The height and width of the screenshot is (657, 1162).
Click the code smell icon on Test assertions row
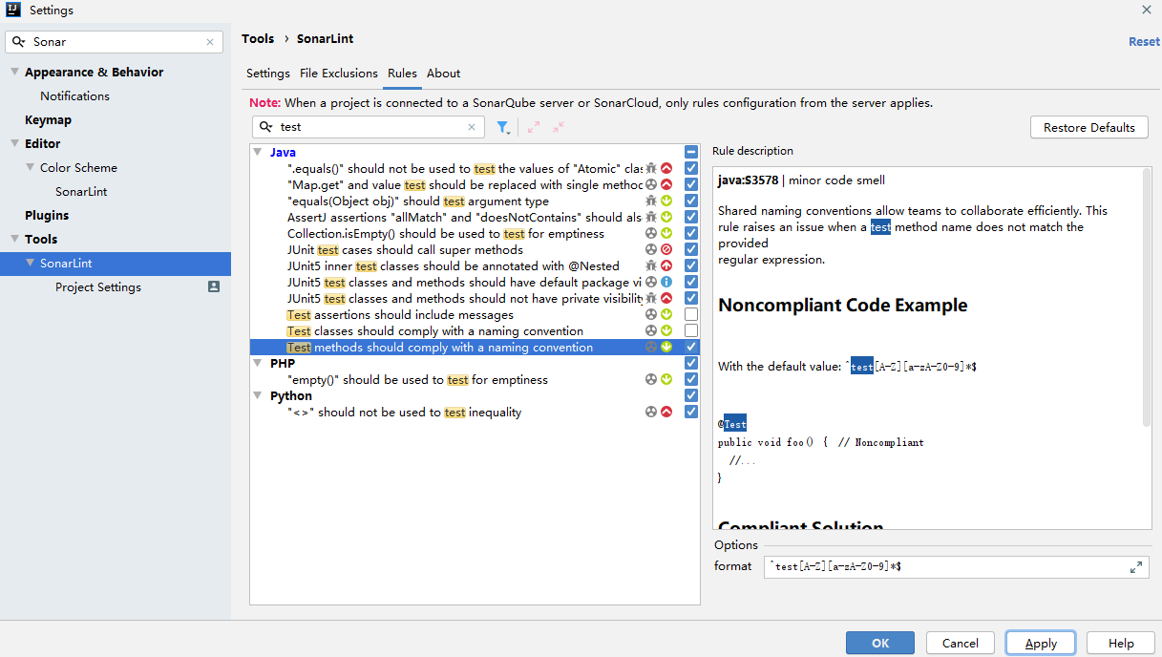click(x=651, y=314)
